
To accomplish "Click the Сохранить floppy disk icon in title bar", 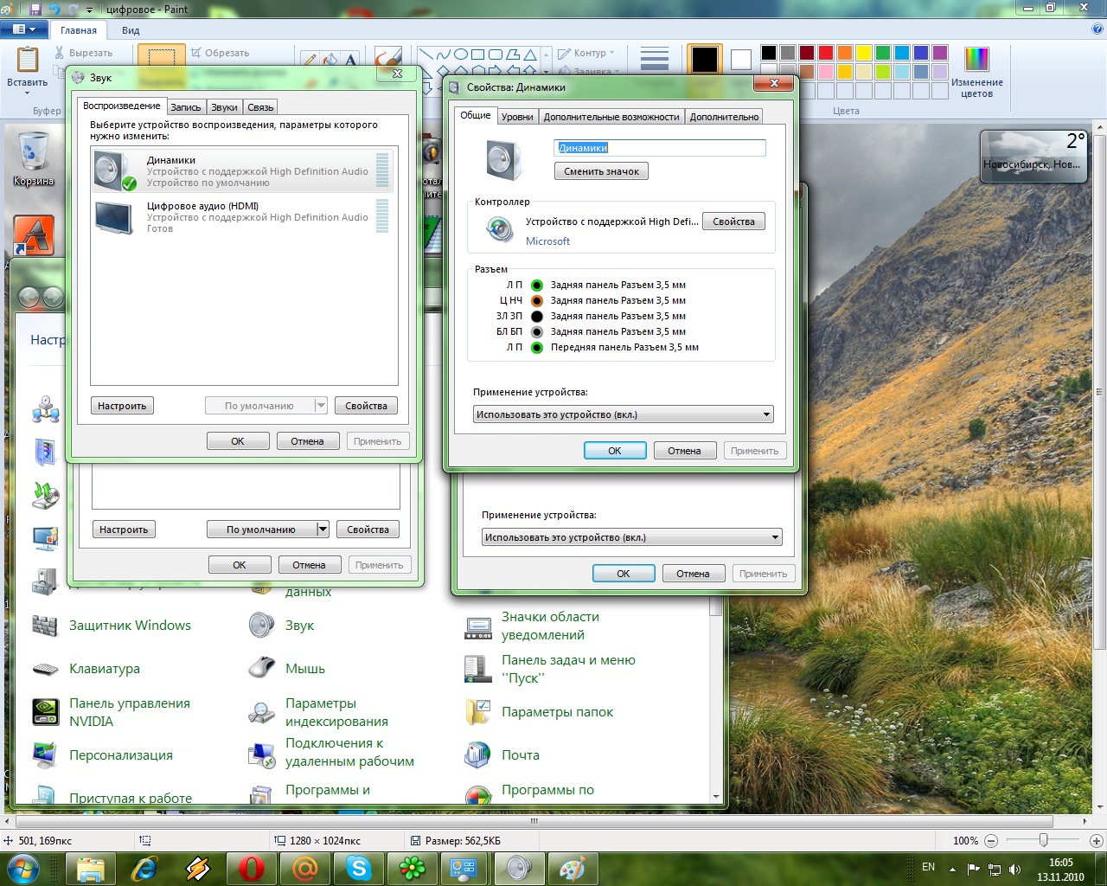I will pos(35,10).
